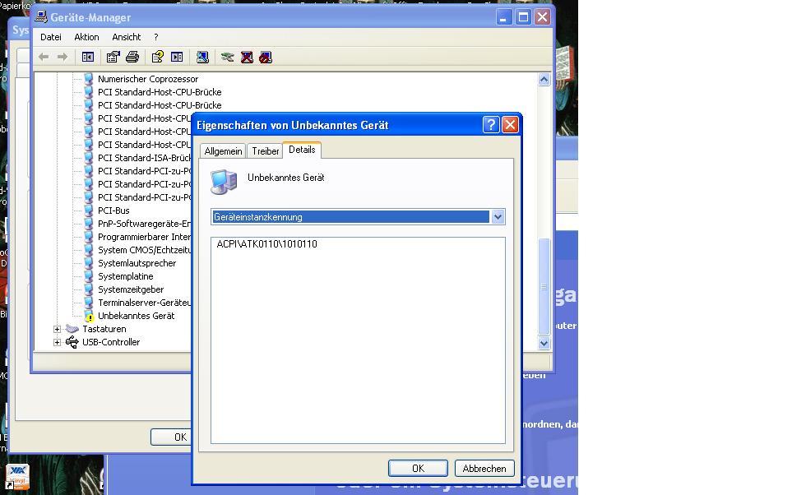Open the Geräteinstanzkennung dropdown
Screen dimensions: 792x495
click(497, 217)
